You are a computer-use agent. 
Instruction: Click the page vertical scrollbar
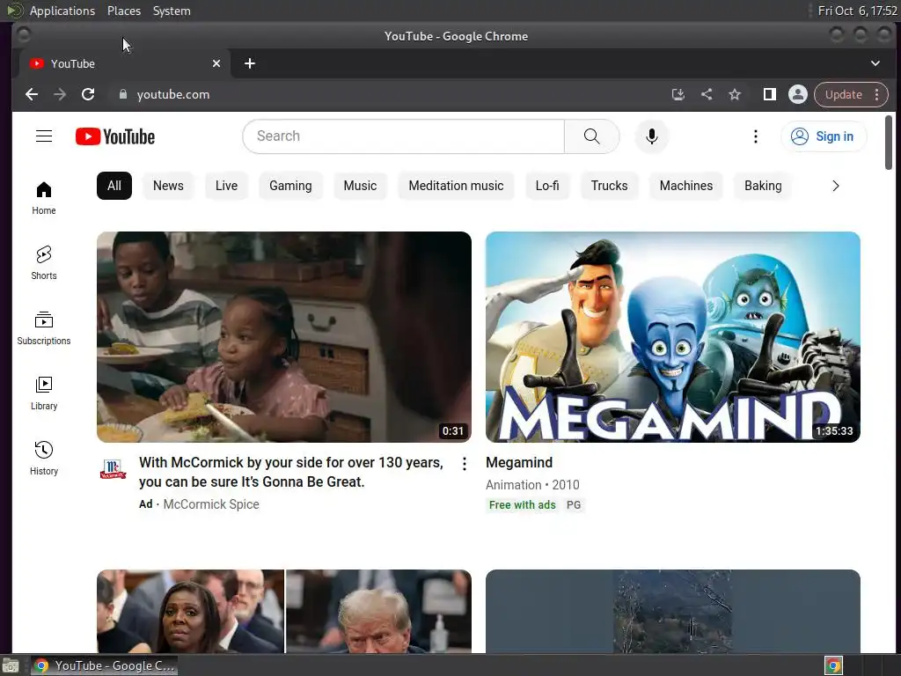(889, 143)
